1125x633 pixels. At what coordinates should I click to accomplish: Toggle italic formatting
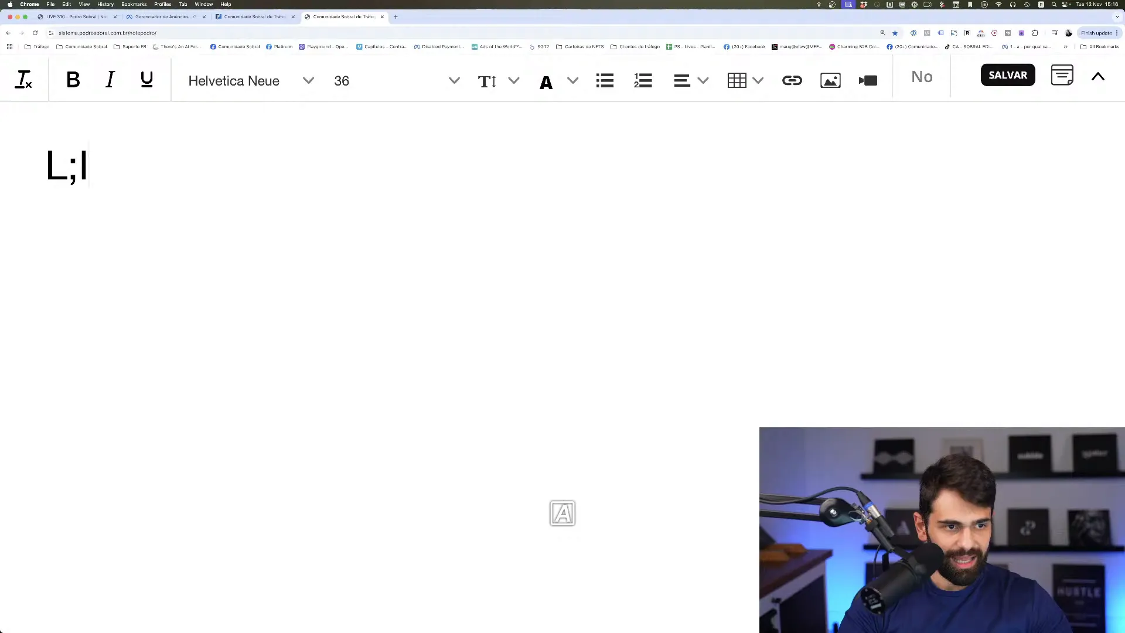click(110, 80)
